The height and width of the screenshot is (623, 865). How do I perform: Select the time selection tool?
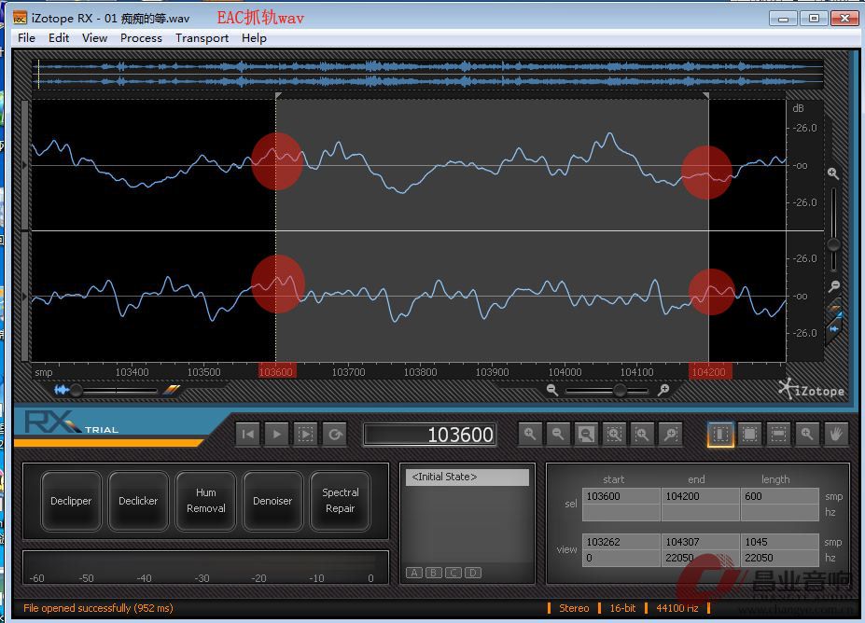coord(720,435)
